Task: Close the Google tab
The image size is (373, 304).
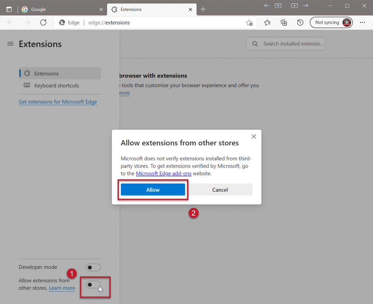Action: click(101, 9)
